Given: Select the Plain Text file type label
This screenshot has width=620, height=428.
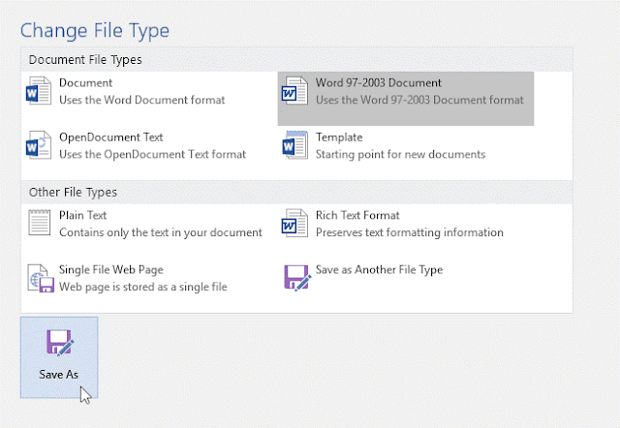Looking at the screenshot, I should point(83,215).
